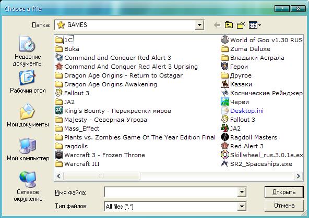Select the SR2_Spaceships.exe icon

224,164
